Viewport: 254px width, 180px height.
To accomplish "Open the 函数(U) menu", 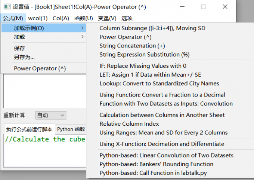I will point(84,18).
